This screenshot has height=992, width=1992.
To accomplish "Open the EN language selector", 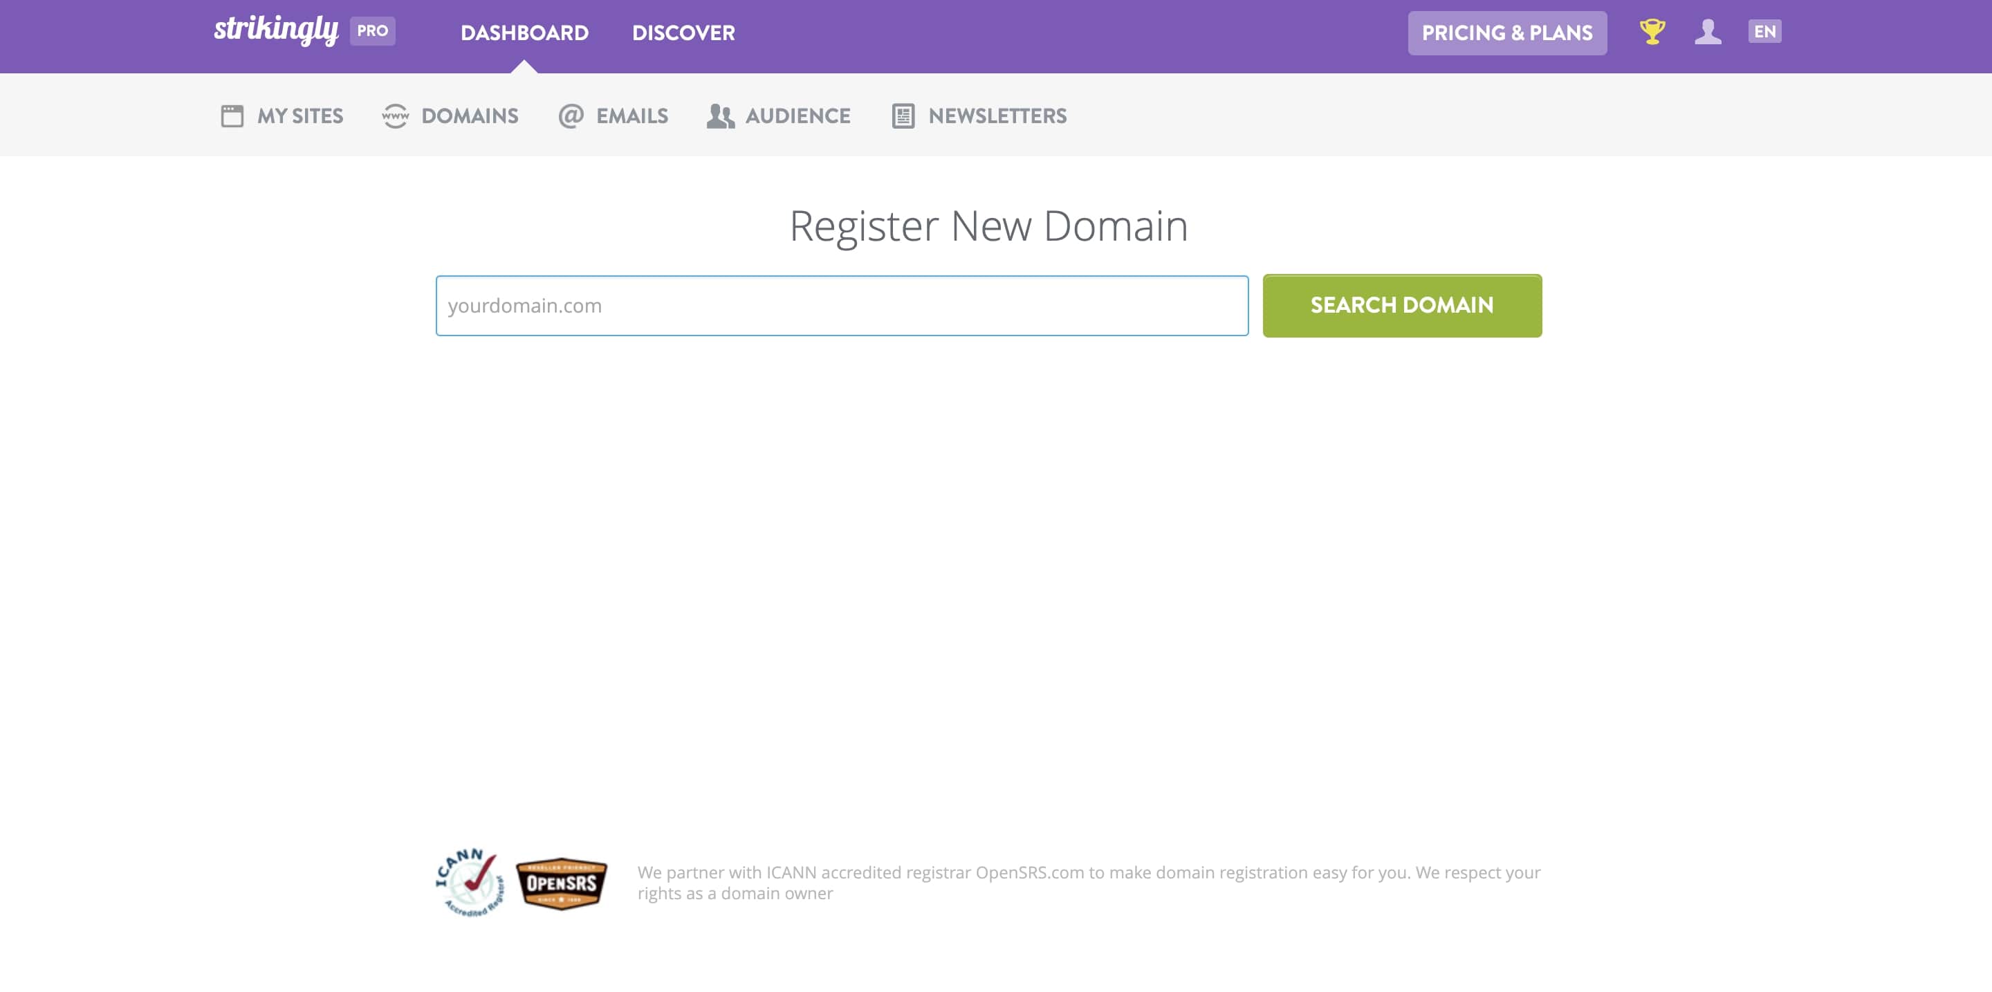I will 1765,32.
